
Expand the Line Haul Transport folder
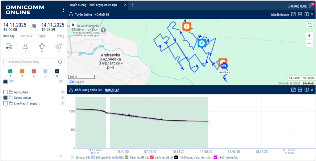(x=11, y=103)
